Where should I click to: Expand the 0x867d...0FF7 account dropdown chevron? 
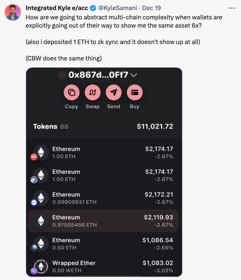pos(134,75)
